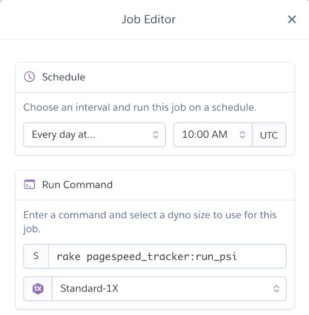Open the Standard-1X dyno size dropdown
Screen dimensions: 309x315
[169, 289]
